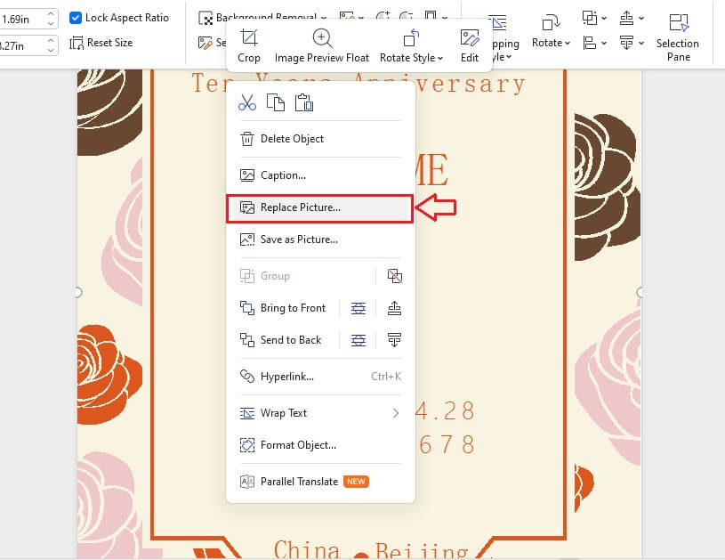
Task: Click the left middle selection handle
Action: (x=78, y=293)
